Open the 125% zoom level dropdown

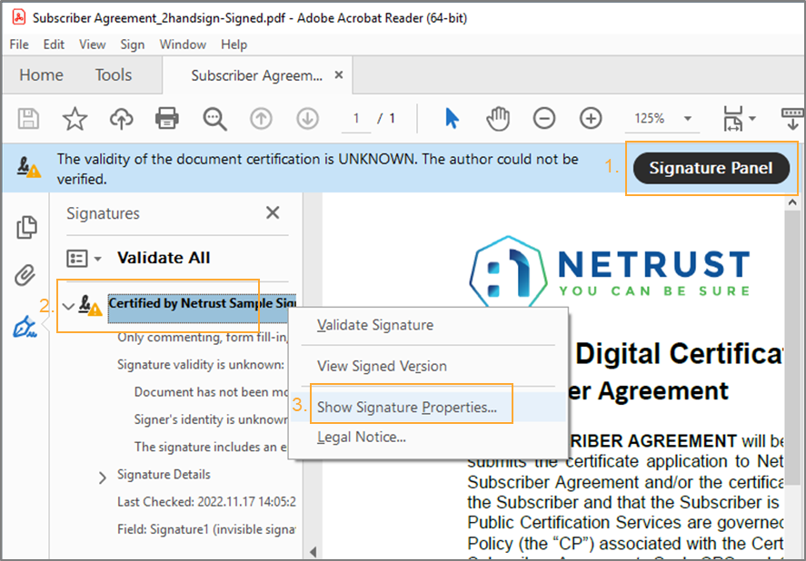687,119
